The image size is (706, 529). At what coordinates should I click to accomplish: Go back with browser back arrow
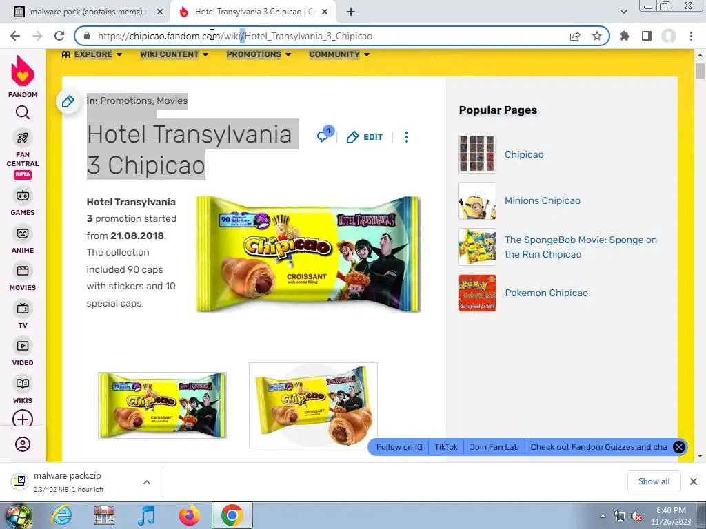coord(15,36)
